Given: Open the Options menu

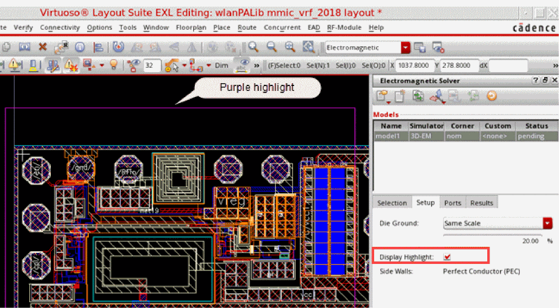Looking at the screenshot, I should pyautogui.click(x=99, y=28).
